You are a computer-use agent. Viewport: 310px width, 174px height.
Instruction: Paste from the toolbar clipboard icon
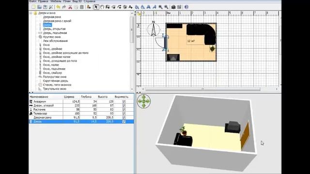pyautogui.click(x=82, y=7)
